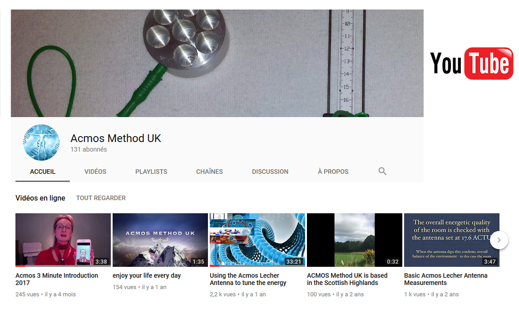Image resolution: width=519 pixels, height=324 pixels.
Task: Click the channel search magnifier icon
Action: 382,172
